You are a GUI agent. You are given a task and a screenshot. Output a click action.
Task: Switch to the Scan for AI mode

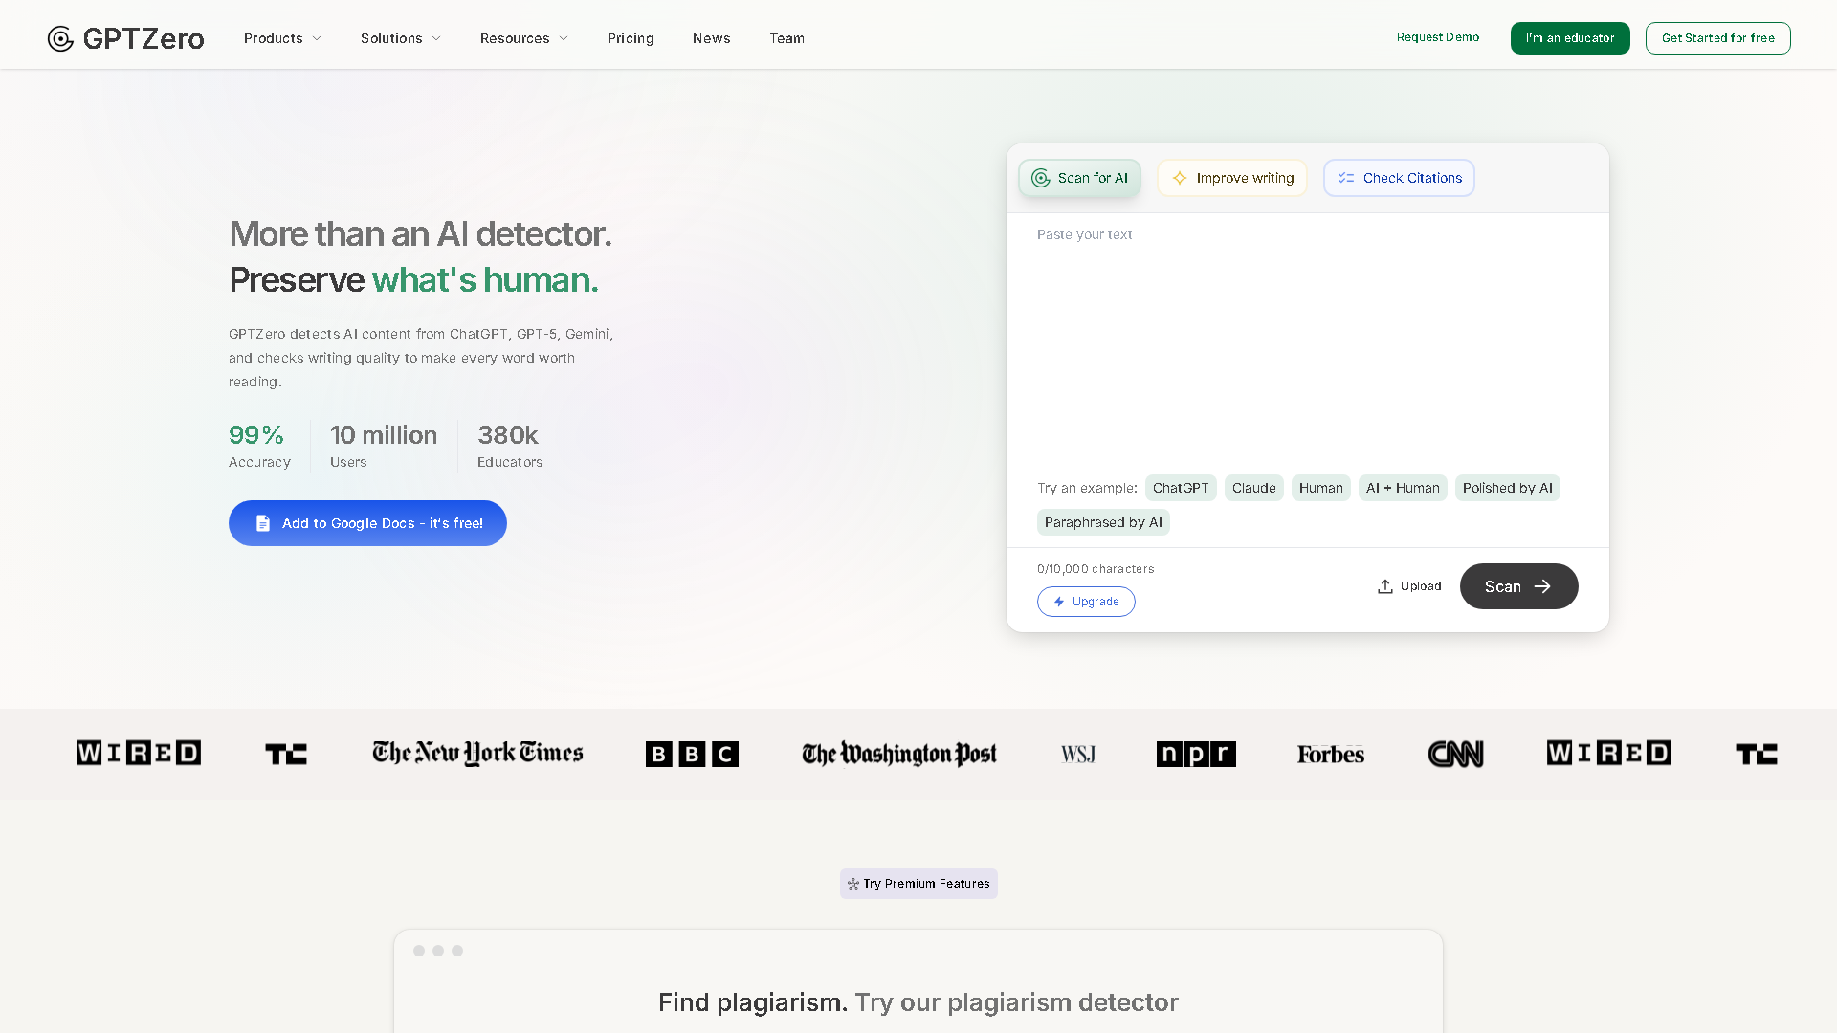pyautogui.click(x=1079, y=178)
